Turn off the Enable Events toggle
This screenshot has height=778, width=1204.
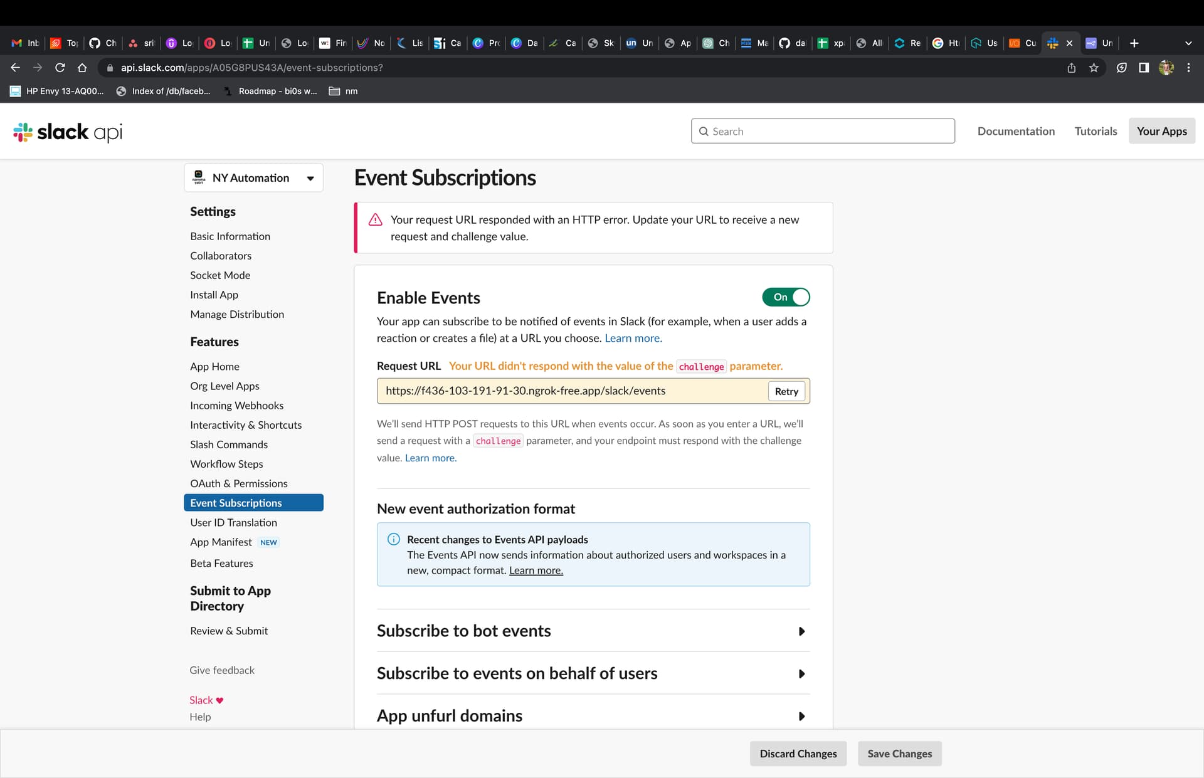tap(786, 297)
